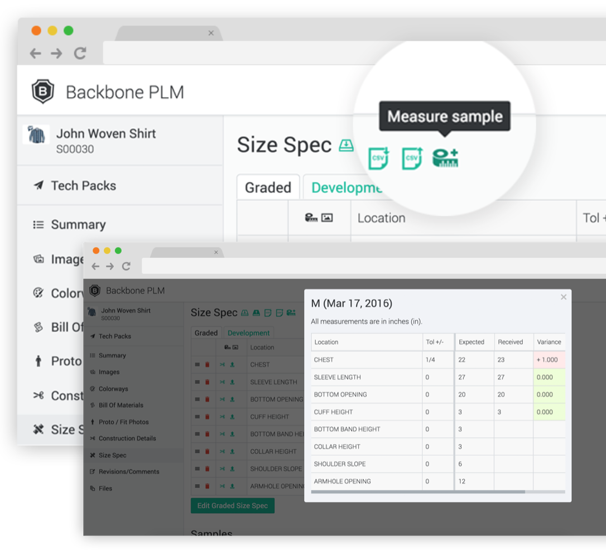Image resolution: width=606 pixels, height=559 pixels.
Task: Click CSV export icon with up arrow in back window
Action: click(412, 158)
